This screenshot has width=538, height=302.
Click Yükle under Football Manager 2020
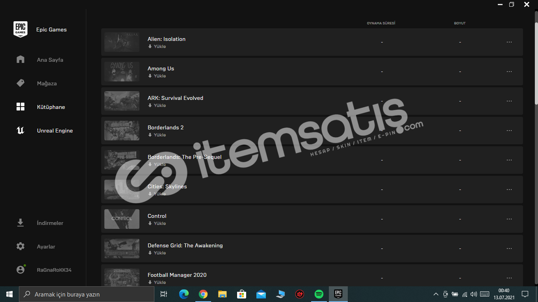pos(157,282)
